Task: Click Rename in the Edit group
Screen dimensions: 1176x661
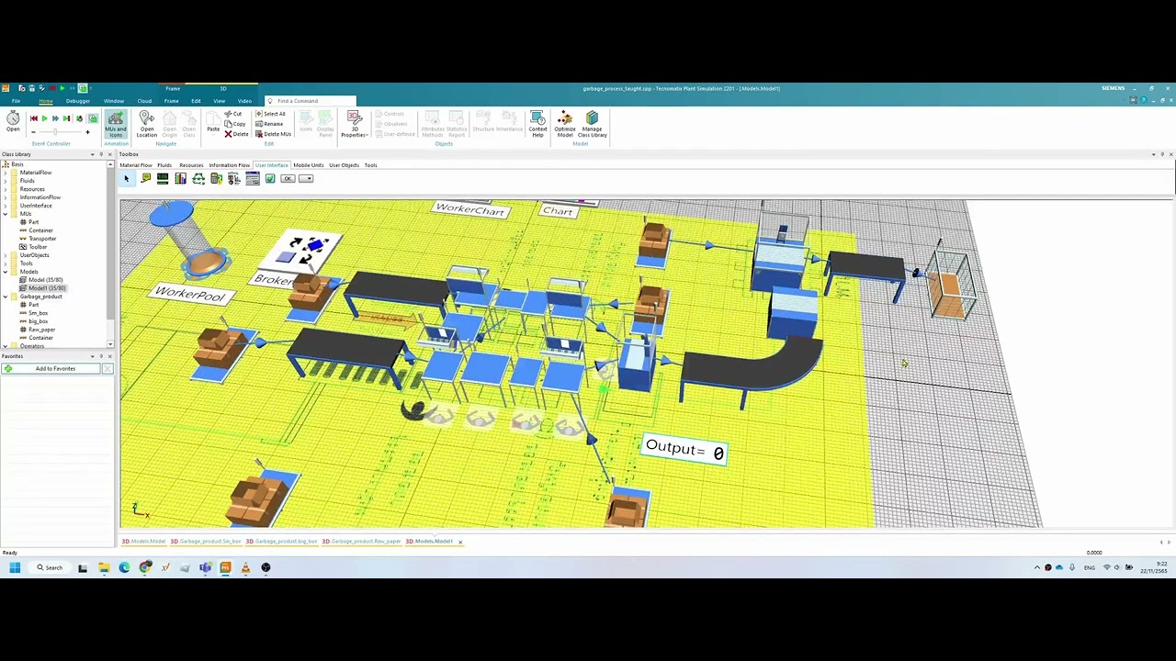Action: tap(270, 124)
